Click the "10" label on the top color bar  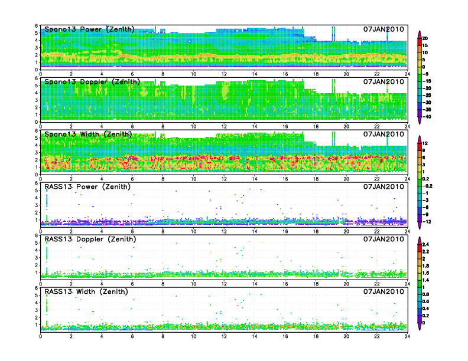(425, 52)
